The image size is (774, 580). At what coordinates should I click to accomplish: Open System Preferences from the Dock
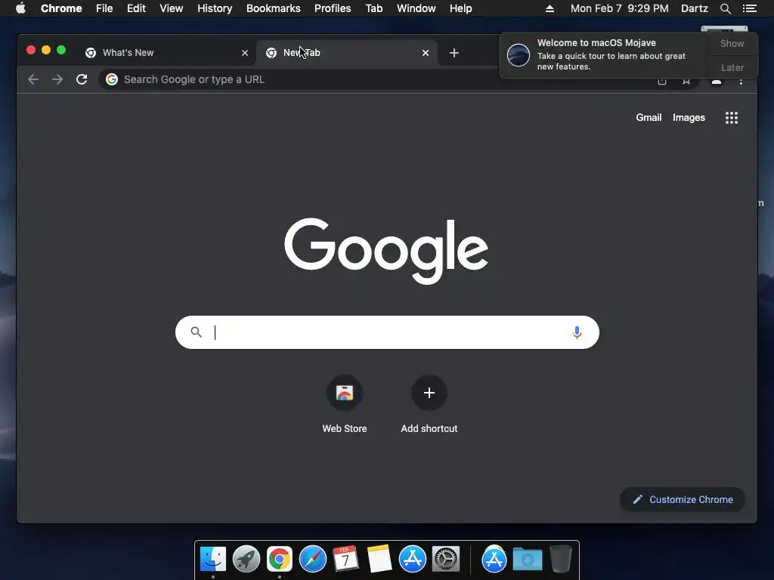[446, 559]
